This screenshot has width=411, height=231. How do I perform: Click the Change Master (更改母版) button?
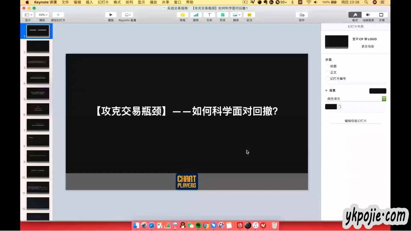pos(367,46)
